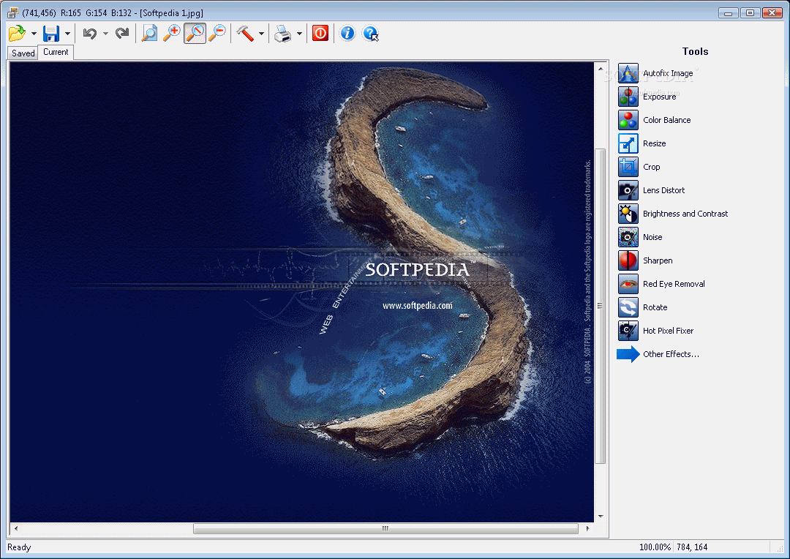Select the Noise tool icon

point(628,237)
